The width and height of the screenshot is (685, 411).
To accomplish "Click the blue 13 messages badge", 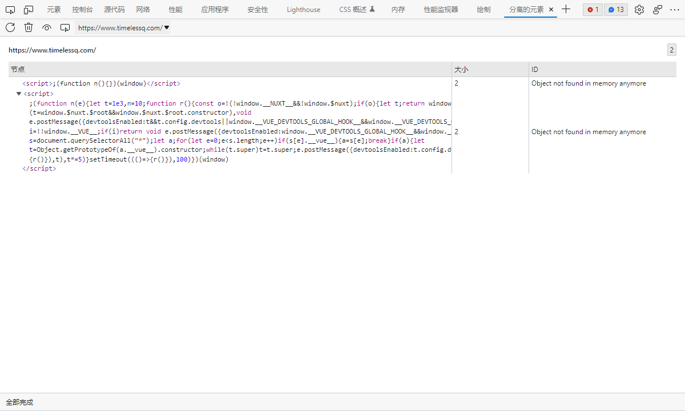I will point(616,10).
